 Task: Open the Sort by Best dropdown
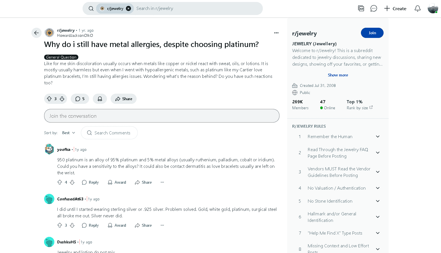click(x=69, y=133)
